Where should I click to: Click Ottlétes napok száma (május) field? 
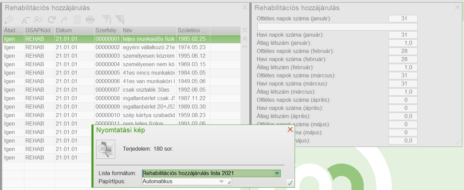point(403,125)
